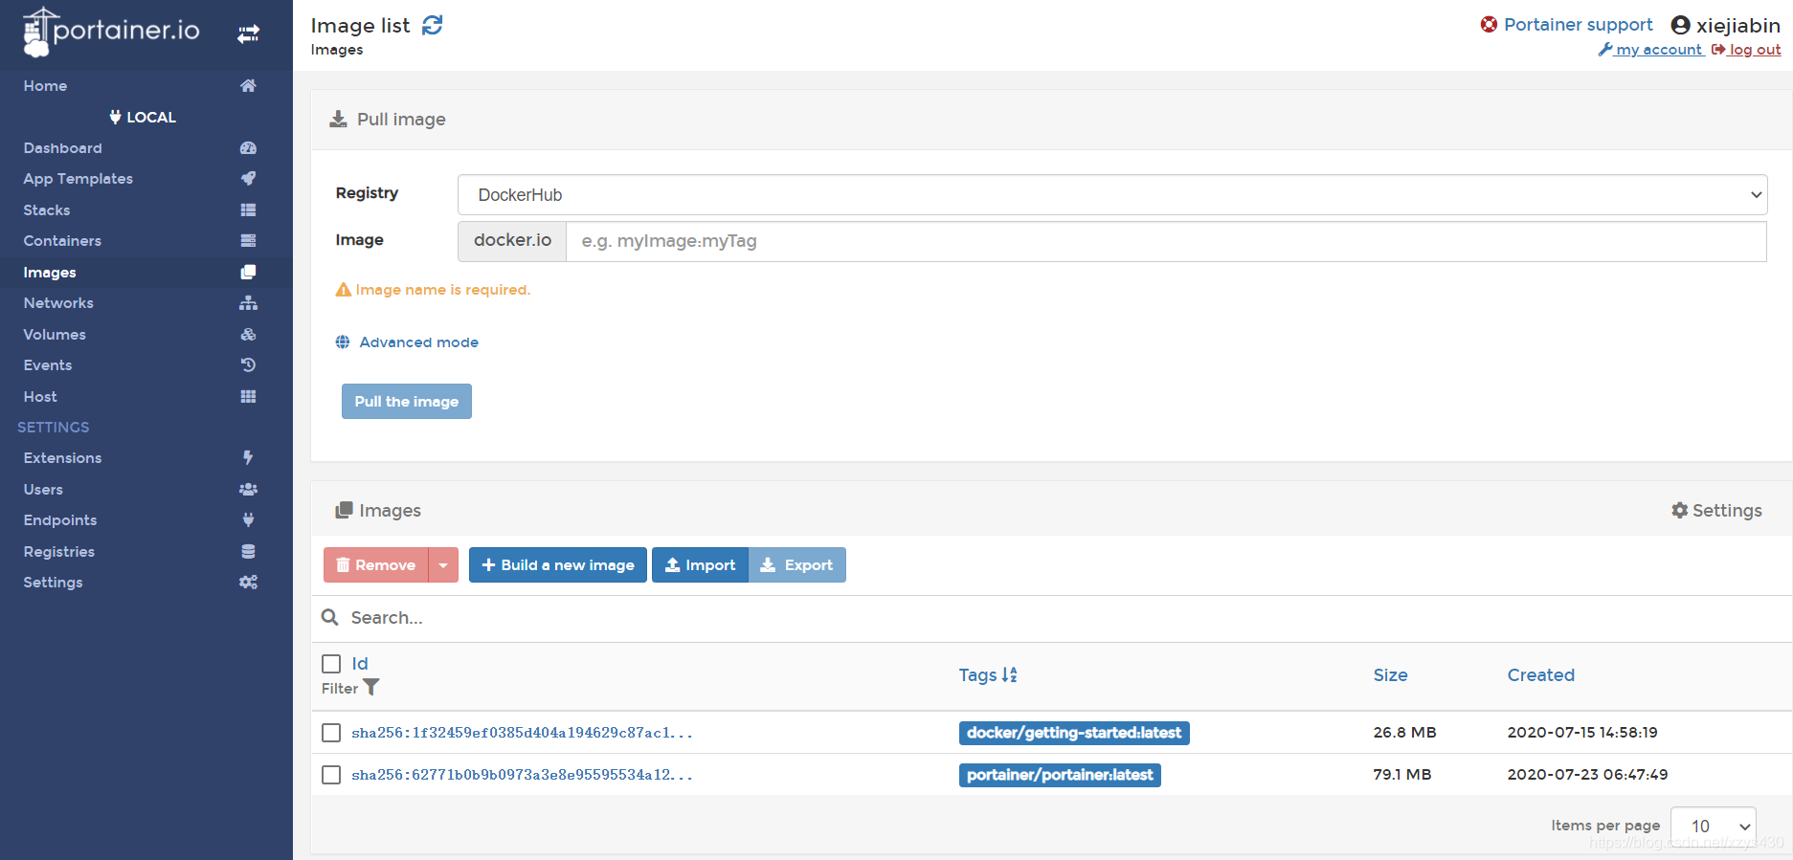The width and height of the screenshot is (1793, 860).
Task: Click the Extensions bolt icon
Action: 248,458
